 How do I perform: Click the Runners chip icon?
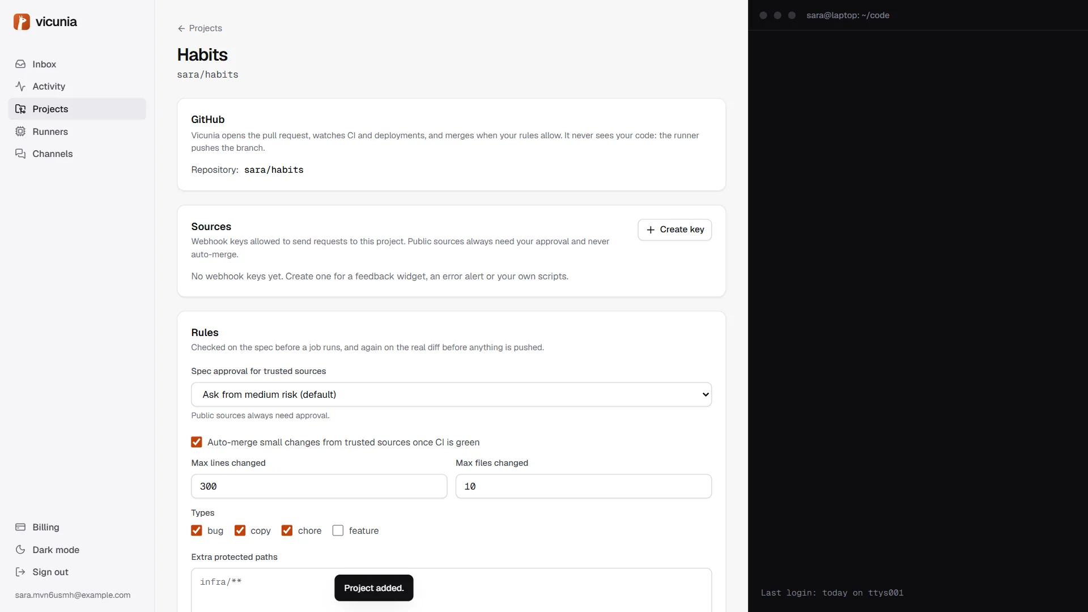coord(20,131)
